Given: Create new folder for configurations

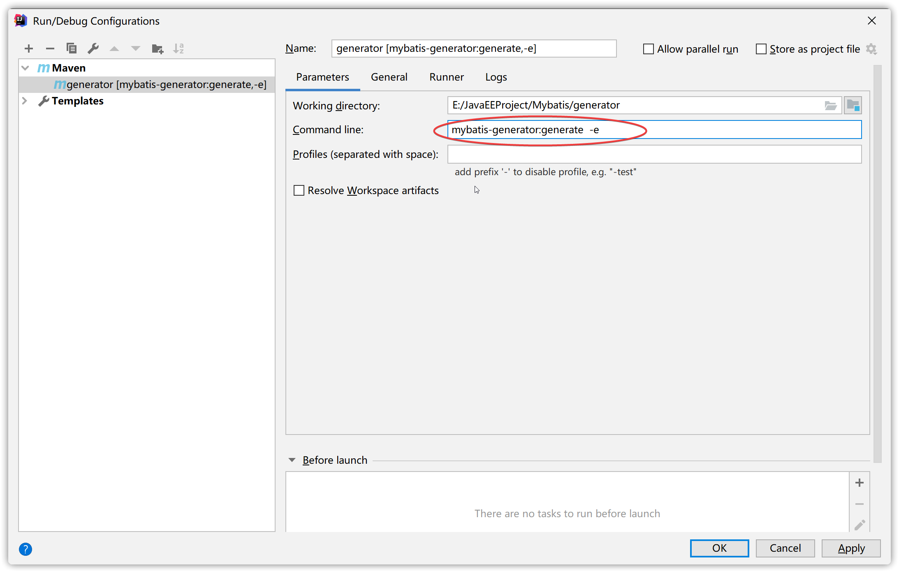Looking at the screenshot, I should pos(157,49).
